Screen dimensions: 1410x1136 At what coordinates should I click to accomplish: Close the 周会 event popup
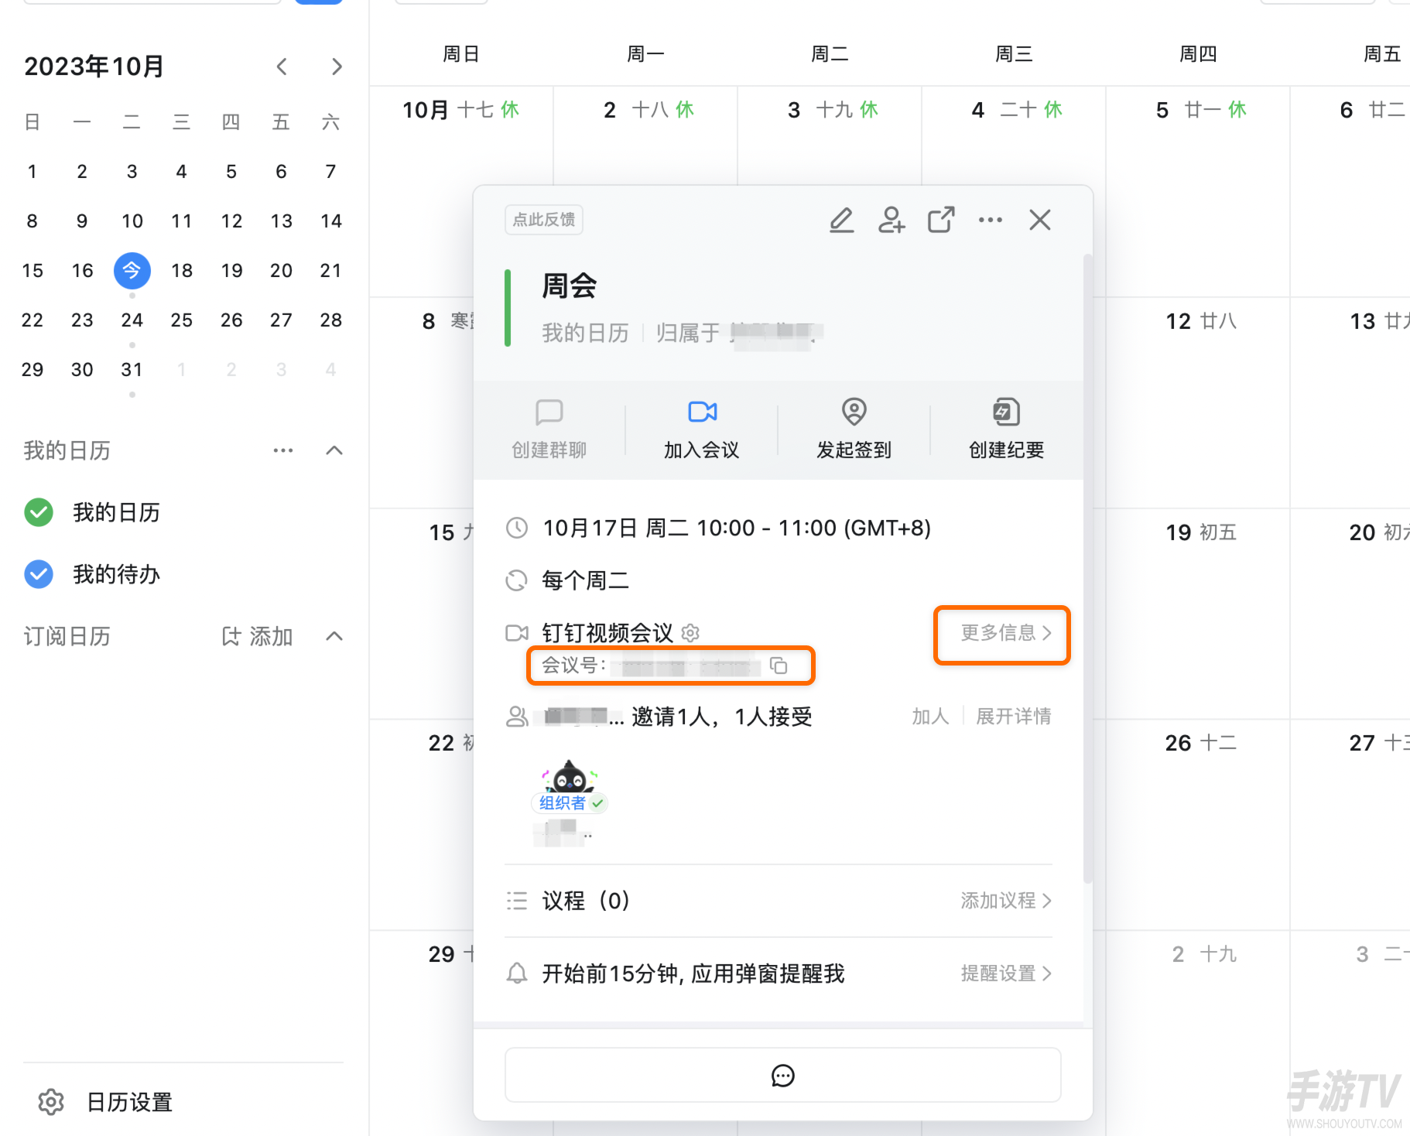tap(1040, 220)
